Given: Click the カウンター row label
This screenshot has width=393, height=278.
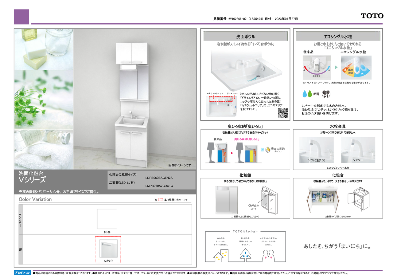Looking at the screenshot, I should (21, 219).
